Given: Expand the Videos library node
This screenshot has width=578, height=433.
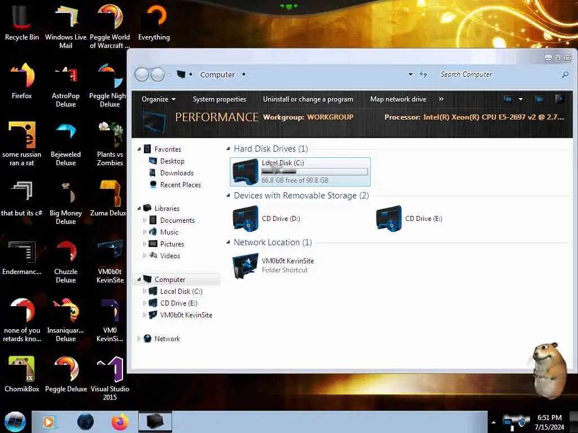Looking at the screenshot, I should click(144, 255).
